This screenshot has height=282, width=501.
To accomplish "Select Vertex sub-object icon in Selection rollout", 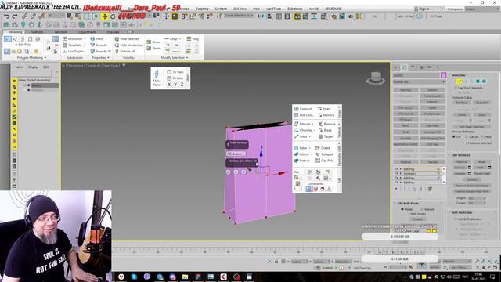I will 459,81.
